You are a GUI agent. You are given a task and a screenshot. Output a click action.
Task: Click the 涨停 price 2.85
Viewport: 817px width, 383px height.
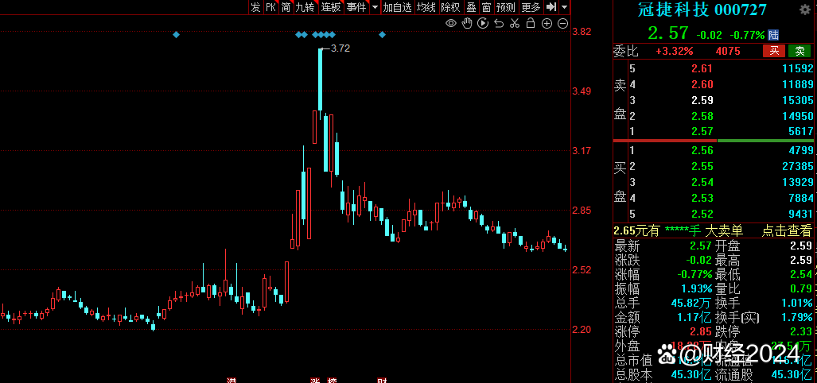702,331
